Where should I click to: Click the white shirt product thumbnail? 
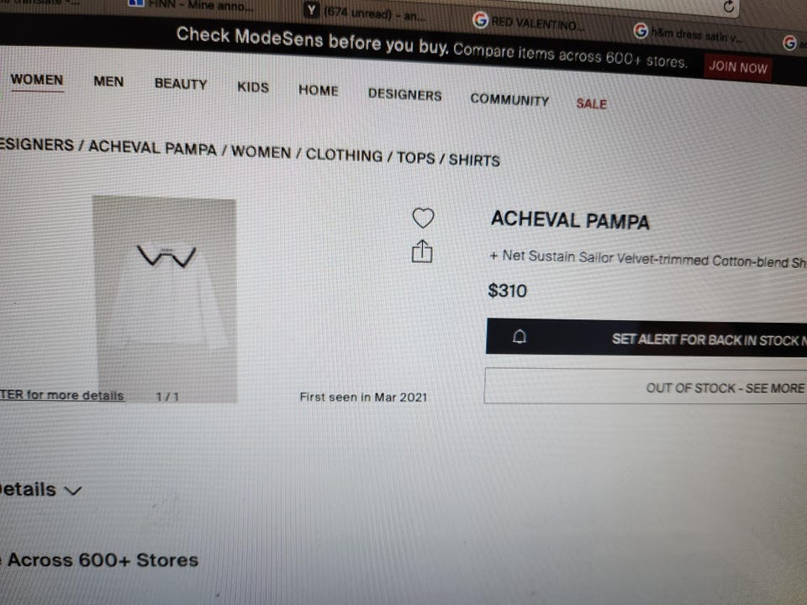tap(165, 298)
